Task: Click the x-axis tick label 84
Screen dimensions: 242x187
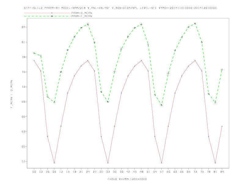Action: (222, 172)
